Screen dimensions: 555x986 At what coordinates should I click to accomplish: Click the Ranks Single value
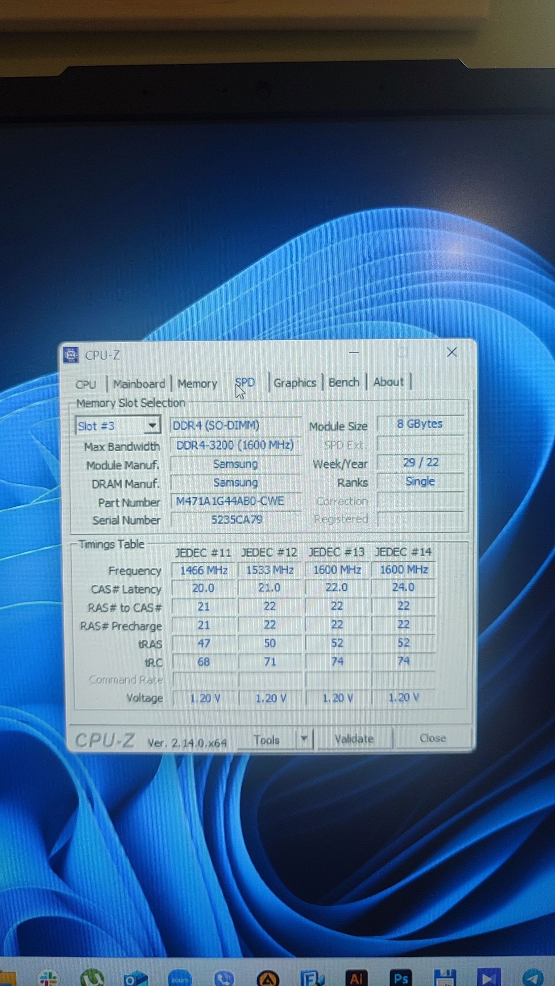(x=420, y=481)
